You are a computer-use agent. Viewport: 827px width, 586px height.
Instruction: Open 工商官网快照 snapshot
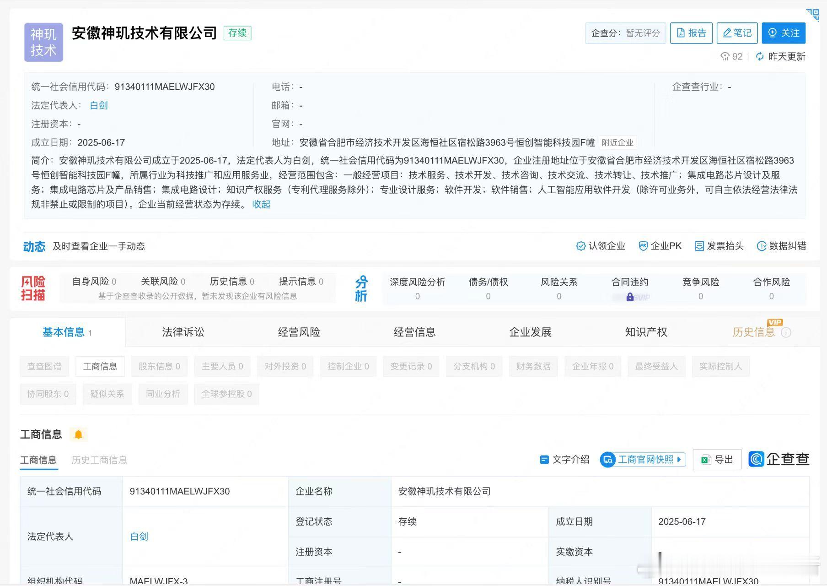click(x=643, y=460)
